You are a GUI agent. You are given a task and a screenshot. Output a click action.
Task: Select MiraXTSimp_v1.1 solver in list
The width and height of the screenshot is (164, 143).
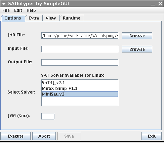tap(80, 88)
